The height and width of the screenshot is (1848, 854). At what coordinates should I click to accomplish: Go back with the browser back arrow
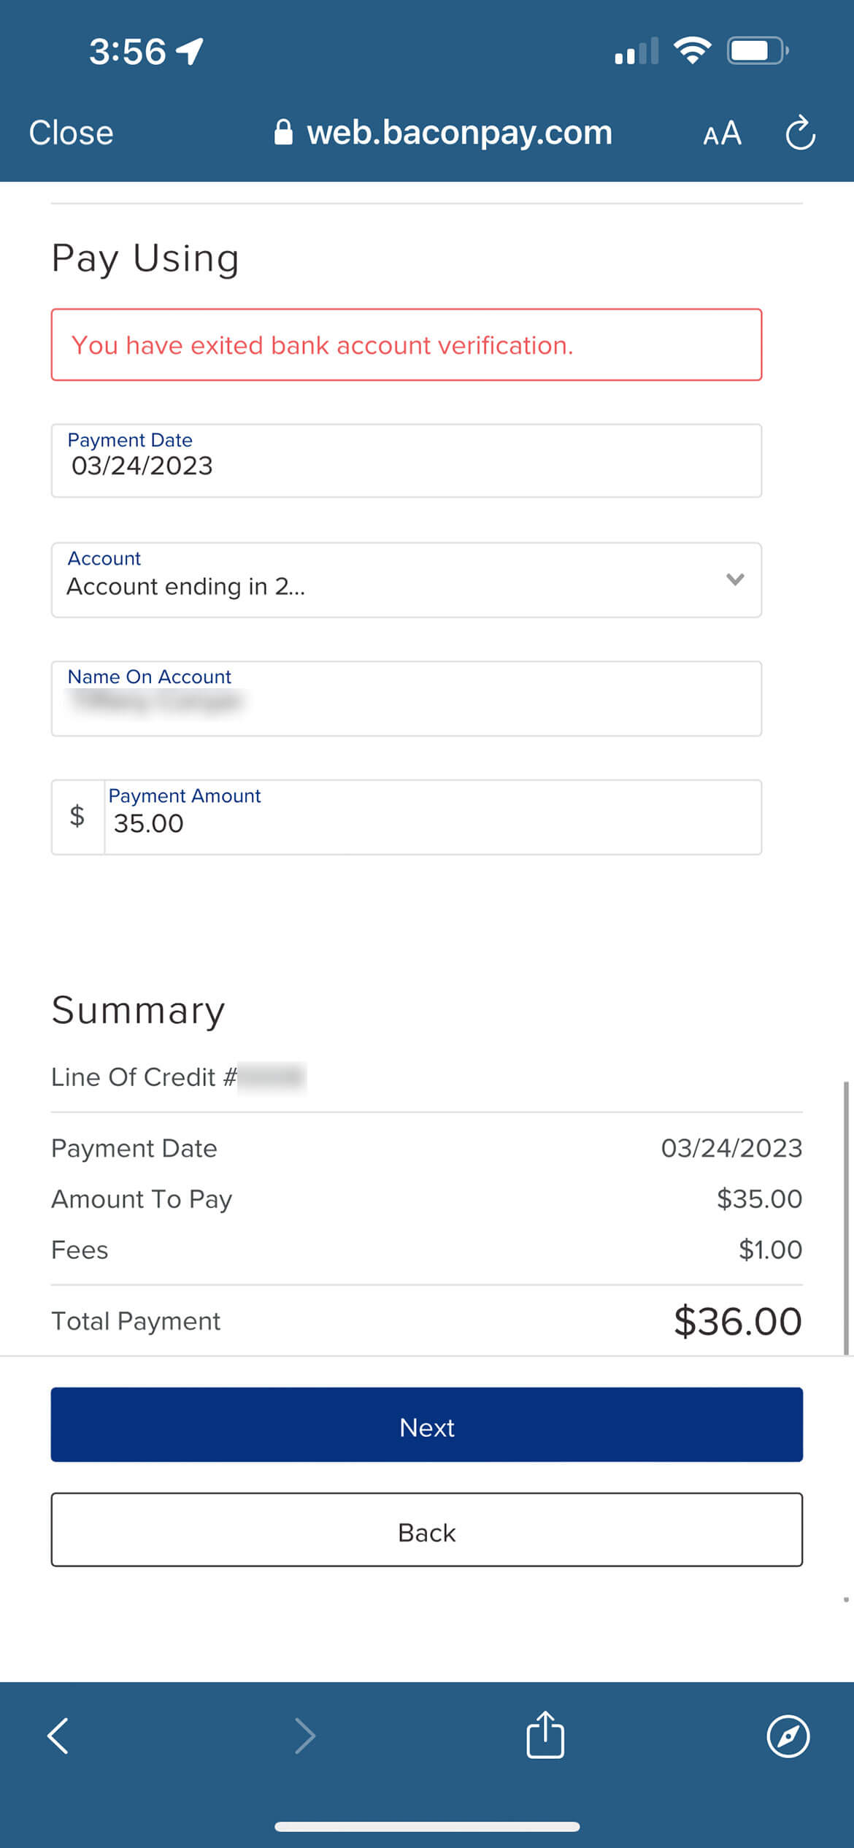[x=58, y=1735]
